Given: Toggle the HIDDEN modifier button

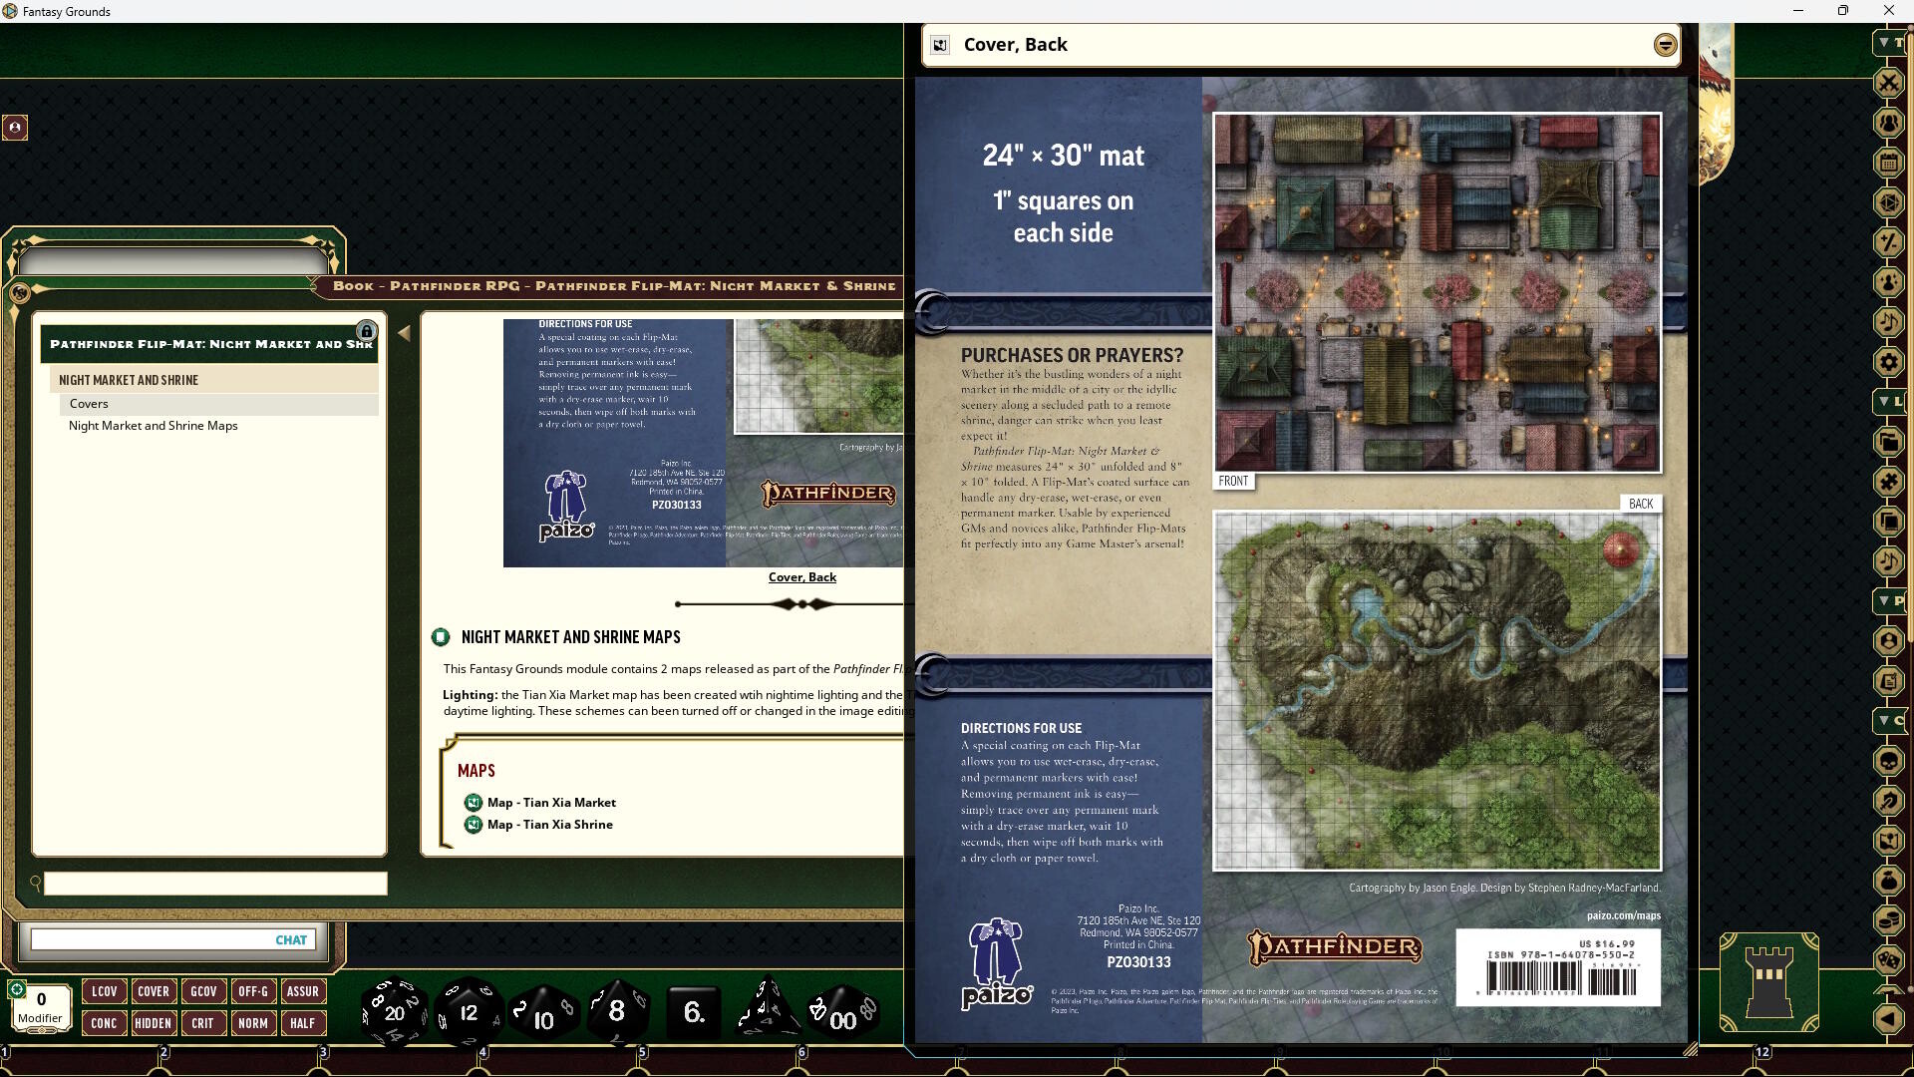Looking at the screenshot, I should (x=154, y=1023).
